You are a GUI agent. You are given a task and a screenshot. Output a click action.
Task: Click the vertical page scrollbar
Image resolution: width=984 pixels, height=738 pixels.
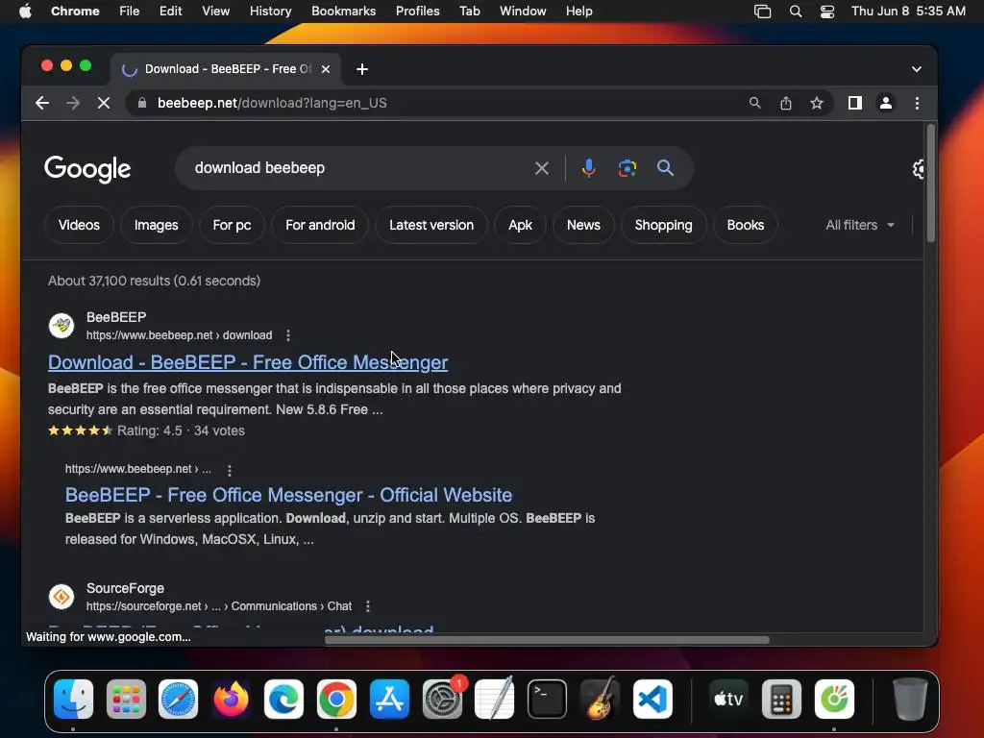[x=930, y=184]
